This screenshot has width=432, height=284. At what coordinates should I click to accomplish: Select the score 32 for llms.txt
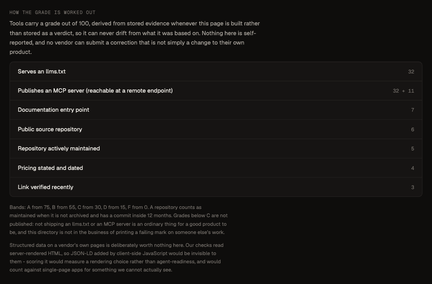pyautogui.click(x=411, y=72)
